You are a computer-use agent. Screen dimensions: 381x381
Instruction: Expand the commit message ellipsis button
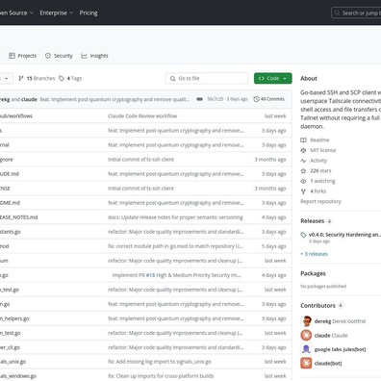click(x=199, y=99)
